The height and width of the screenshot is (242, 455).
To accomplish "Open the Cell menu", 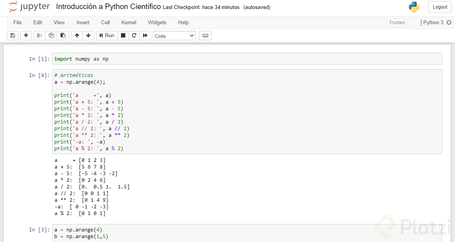I will pyautogui.click(x=105, y=23).
